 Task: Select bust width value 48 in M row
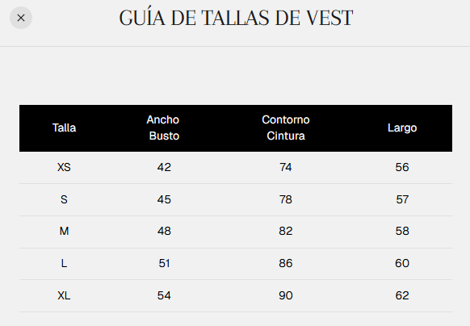pos(164,232)
